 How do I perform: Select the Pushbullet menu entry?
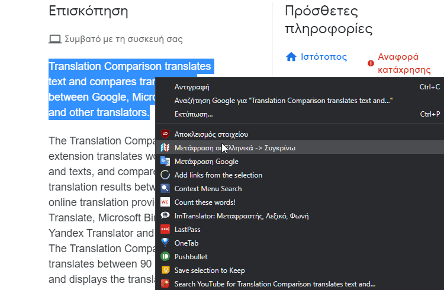click(x=300, y=256)
